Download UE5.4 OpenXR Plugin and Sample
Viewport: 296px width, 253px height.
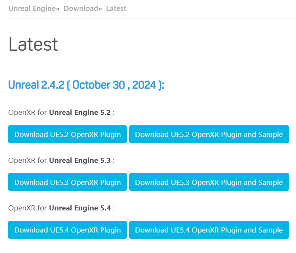pos(209,230)
